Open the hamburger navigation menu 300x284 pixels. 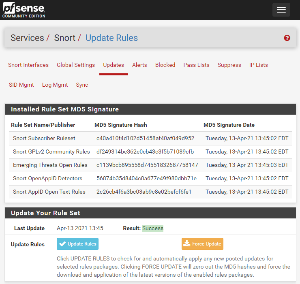[x=281, y=10]
